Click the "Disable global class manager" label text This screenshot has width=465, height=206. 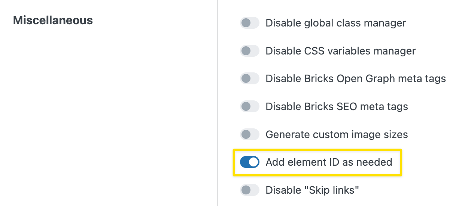(335, 23)
